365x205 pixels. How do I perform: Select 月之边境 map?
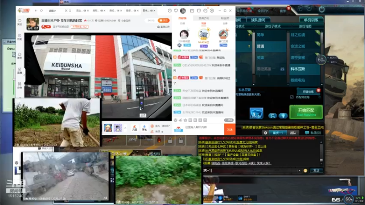(x=304, y=35)
